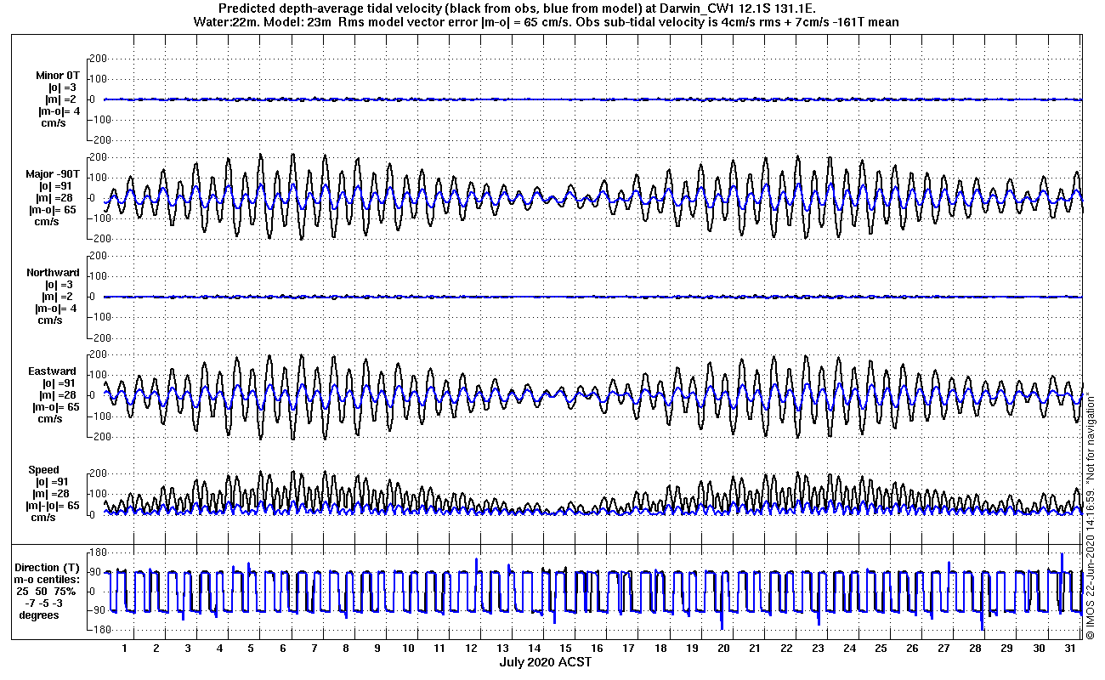Select date label '8' on the time axis
The image size is (1105, 680).
[x=345, y=648]
